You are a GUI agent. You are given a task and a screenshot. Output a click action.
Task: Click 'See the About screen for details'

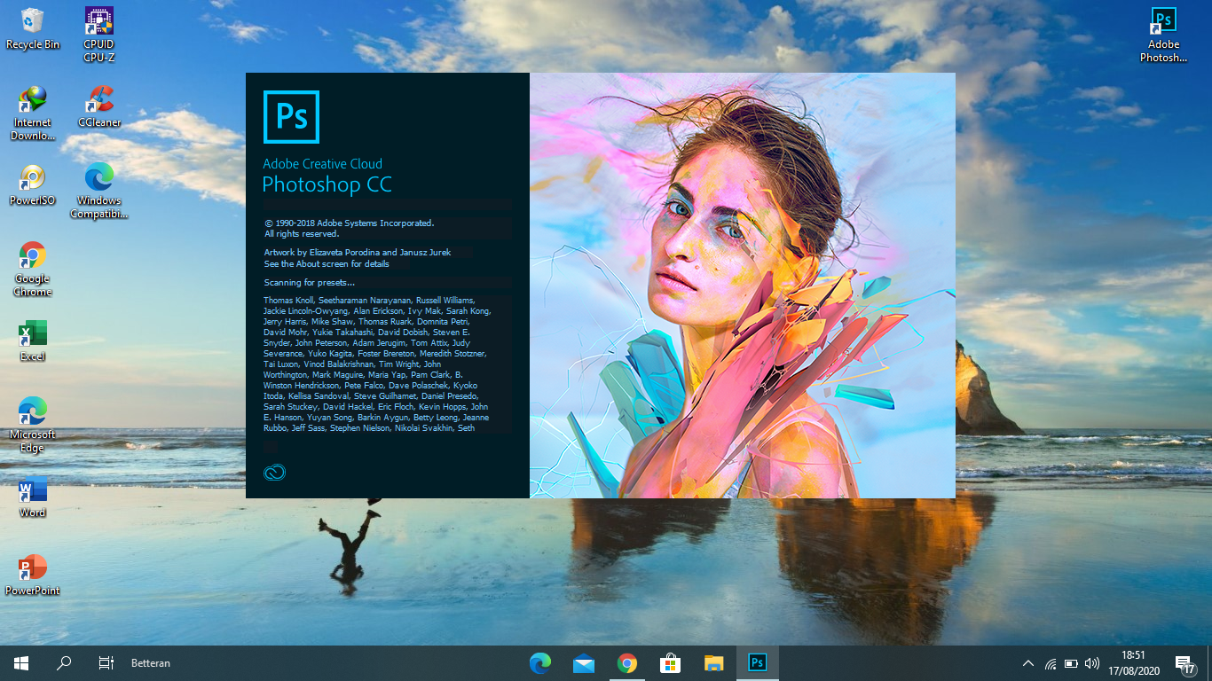point(327,264)
